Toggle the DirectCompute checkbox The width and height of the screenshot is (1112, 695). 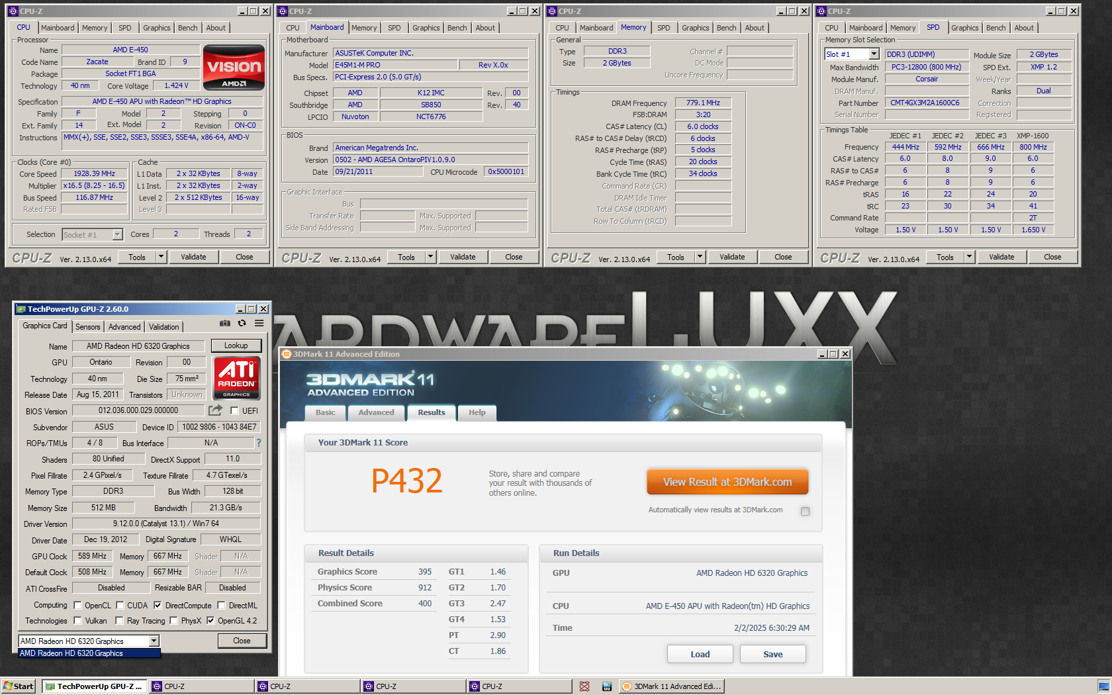[158, 605]
